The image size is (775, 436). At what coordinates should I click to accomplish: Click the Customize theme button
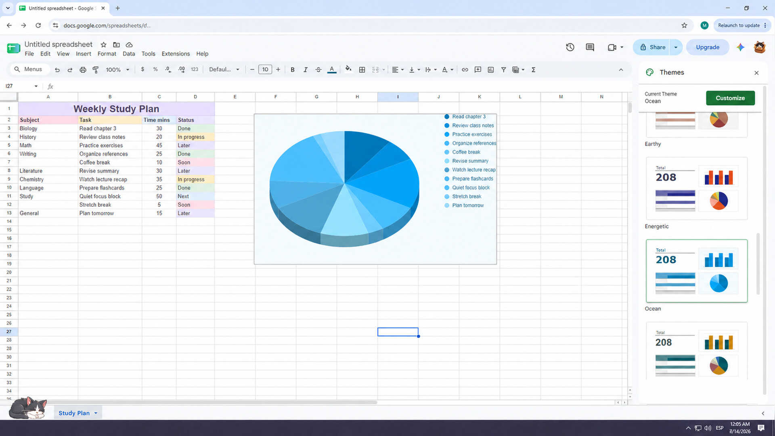pos(730,98)
